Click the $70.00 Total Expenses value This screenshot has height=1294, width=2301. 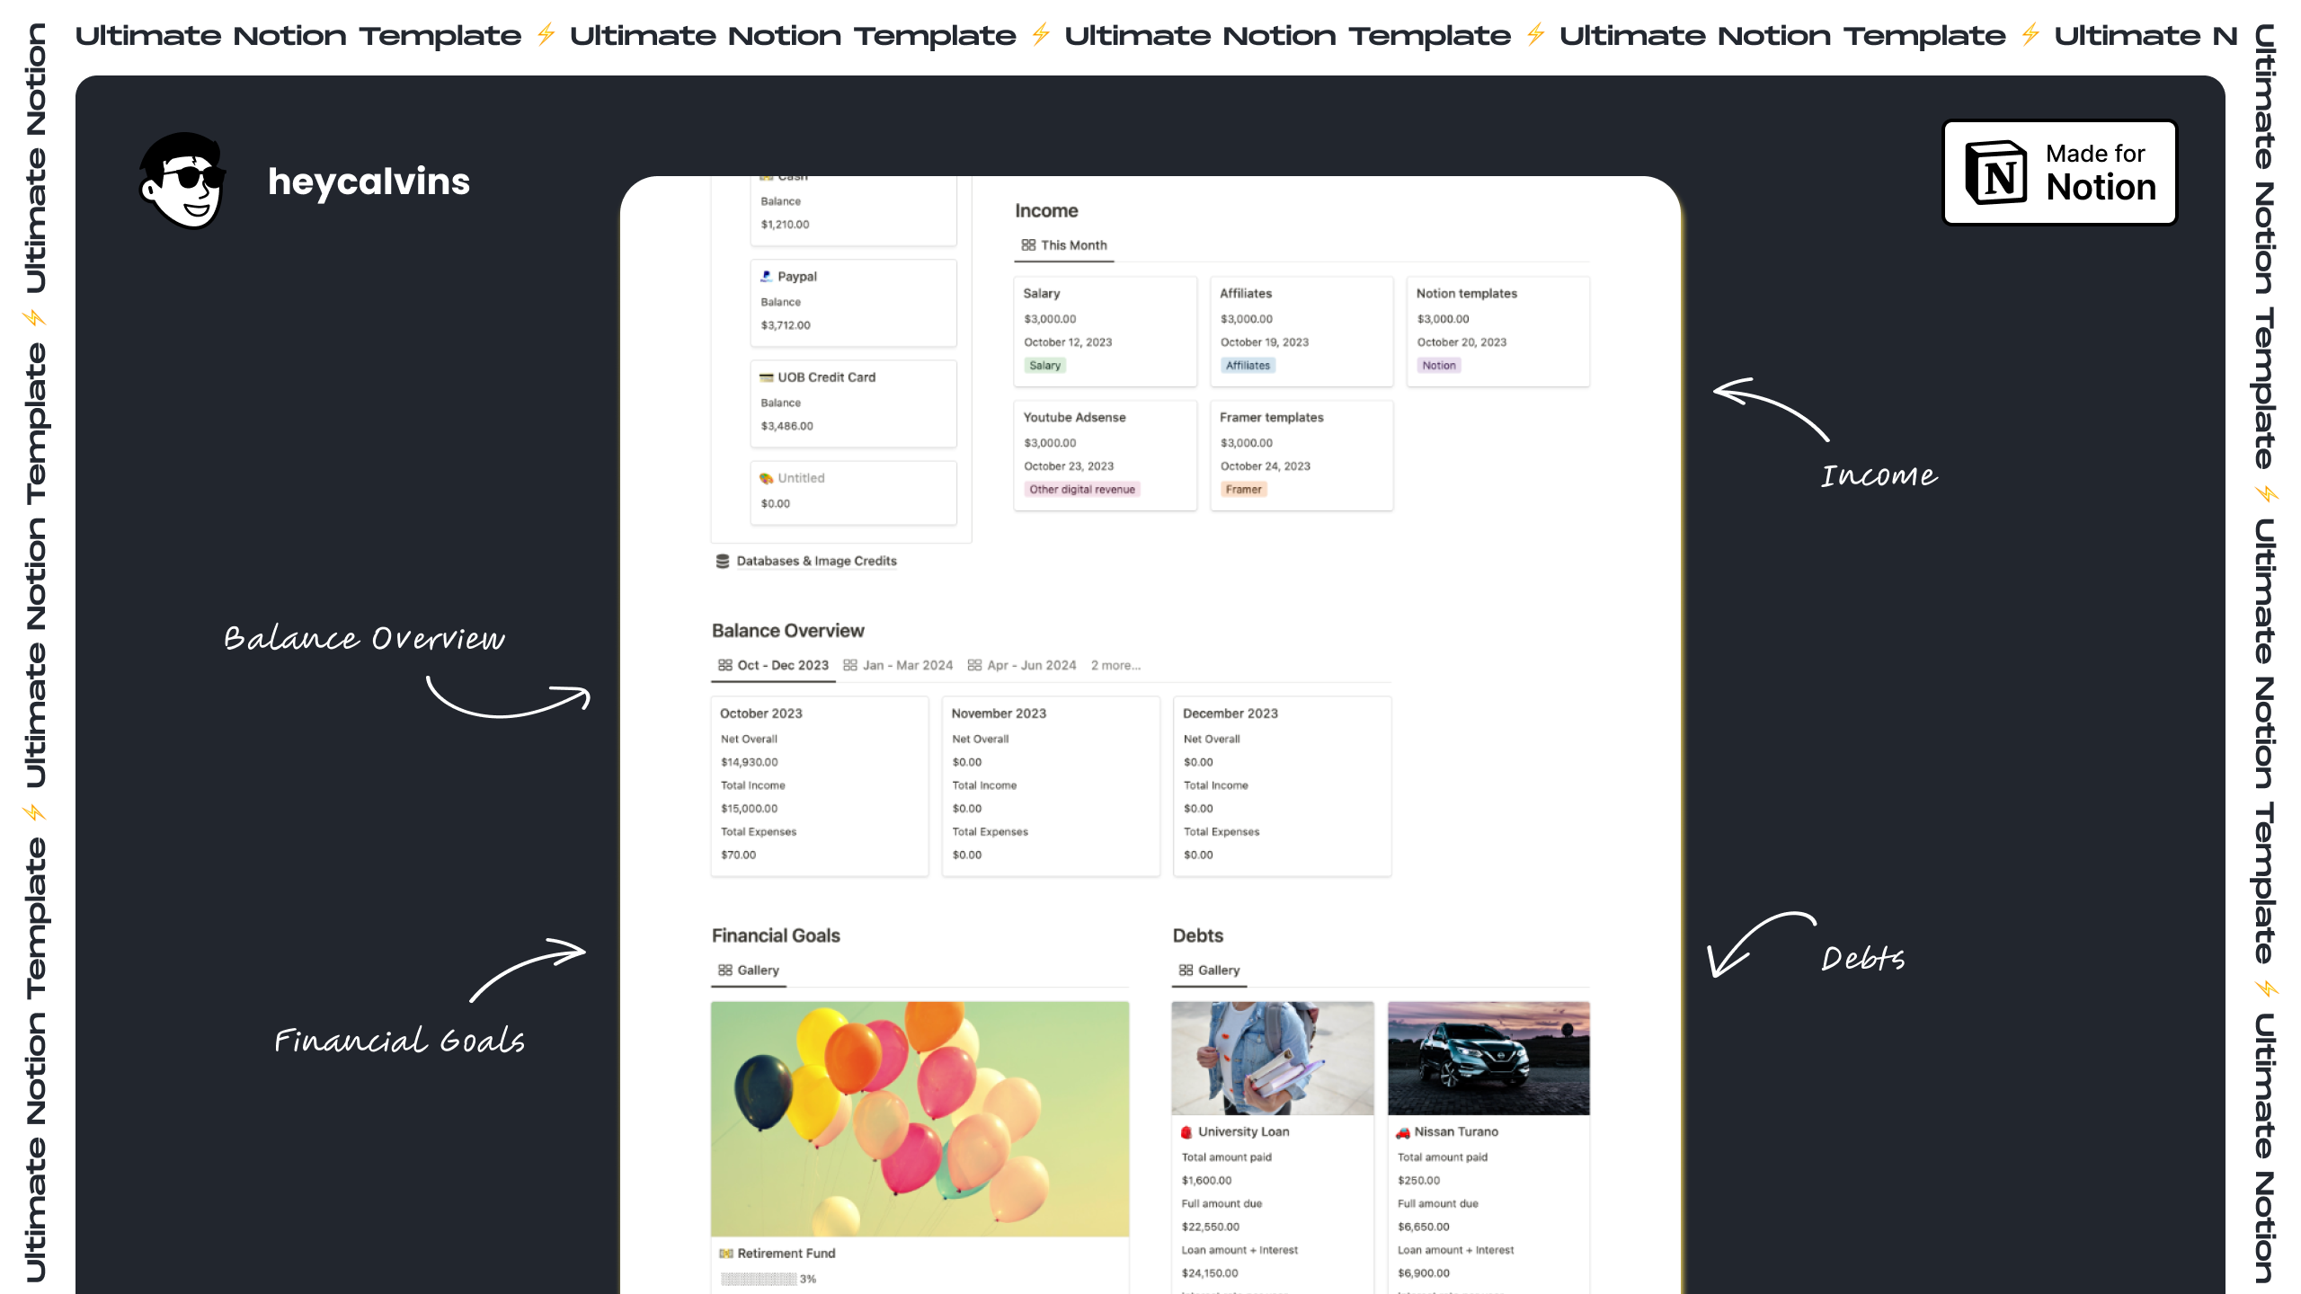tap(738, 855)
